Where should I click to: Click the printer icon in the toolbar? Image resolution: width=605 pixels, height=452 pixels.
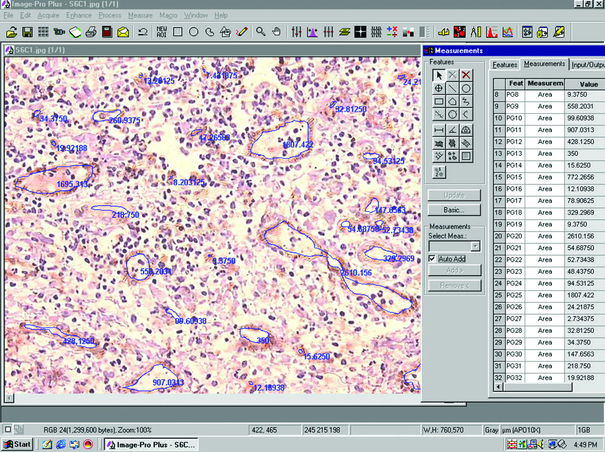pyautogui.click(x=90, y=32)
